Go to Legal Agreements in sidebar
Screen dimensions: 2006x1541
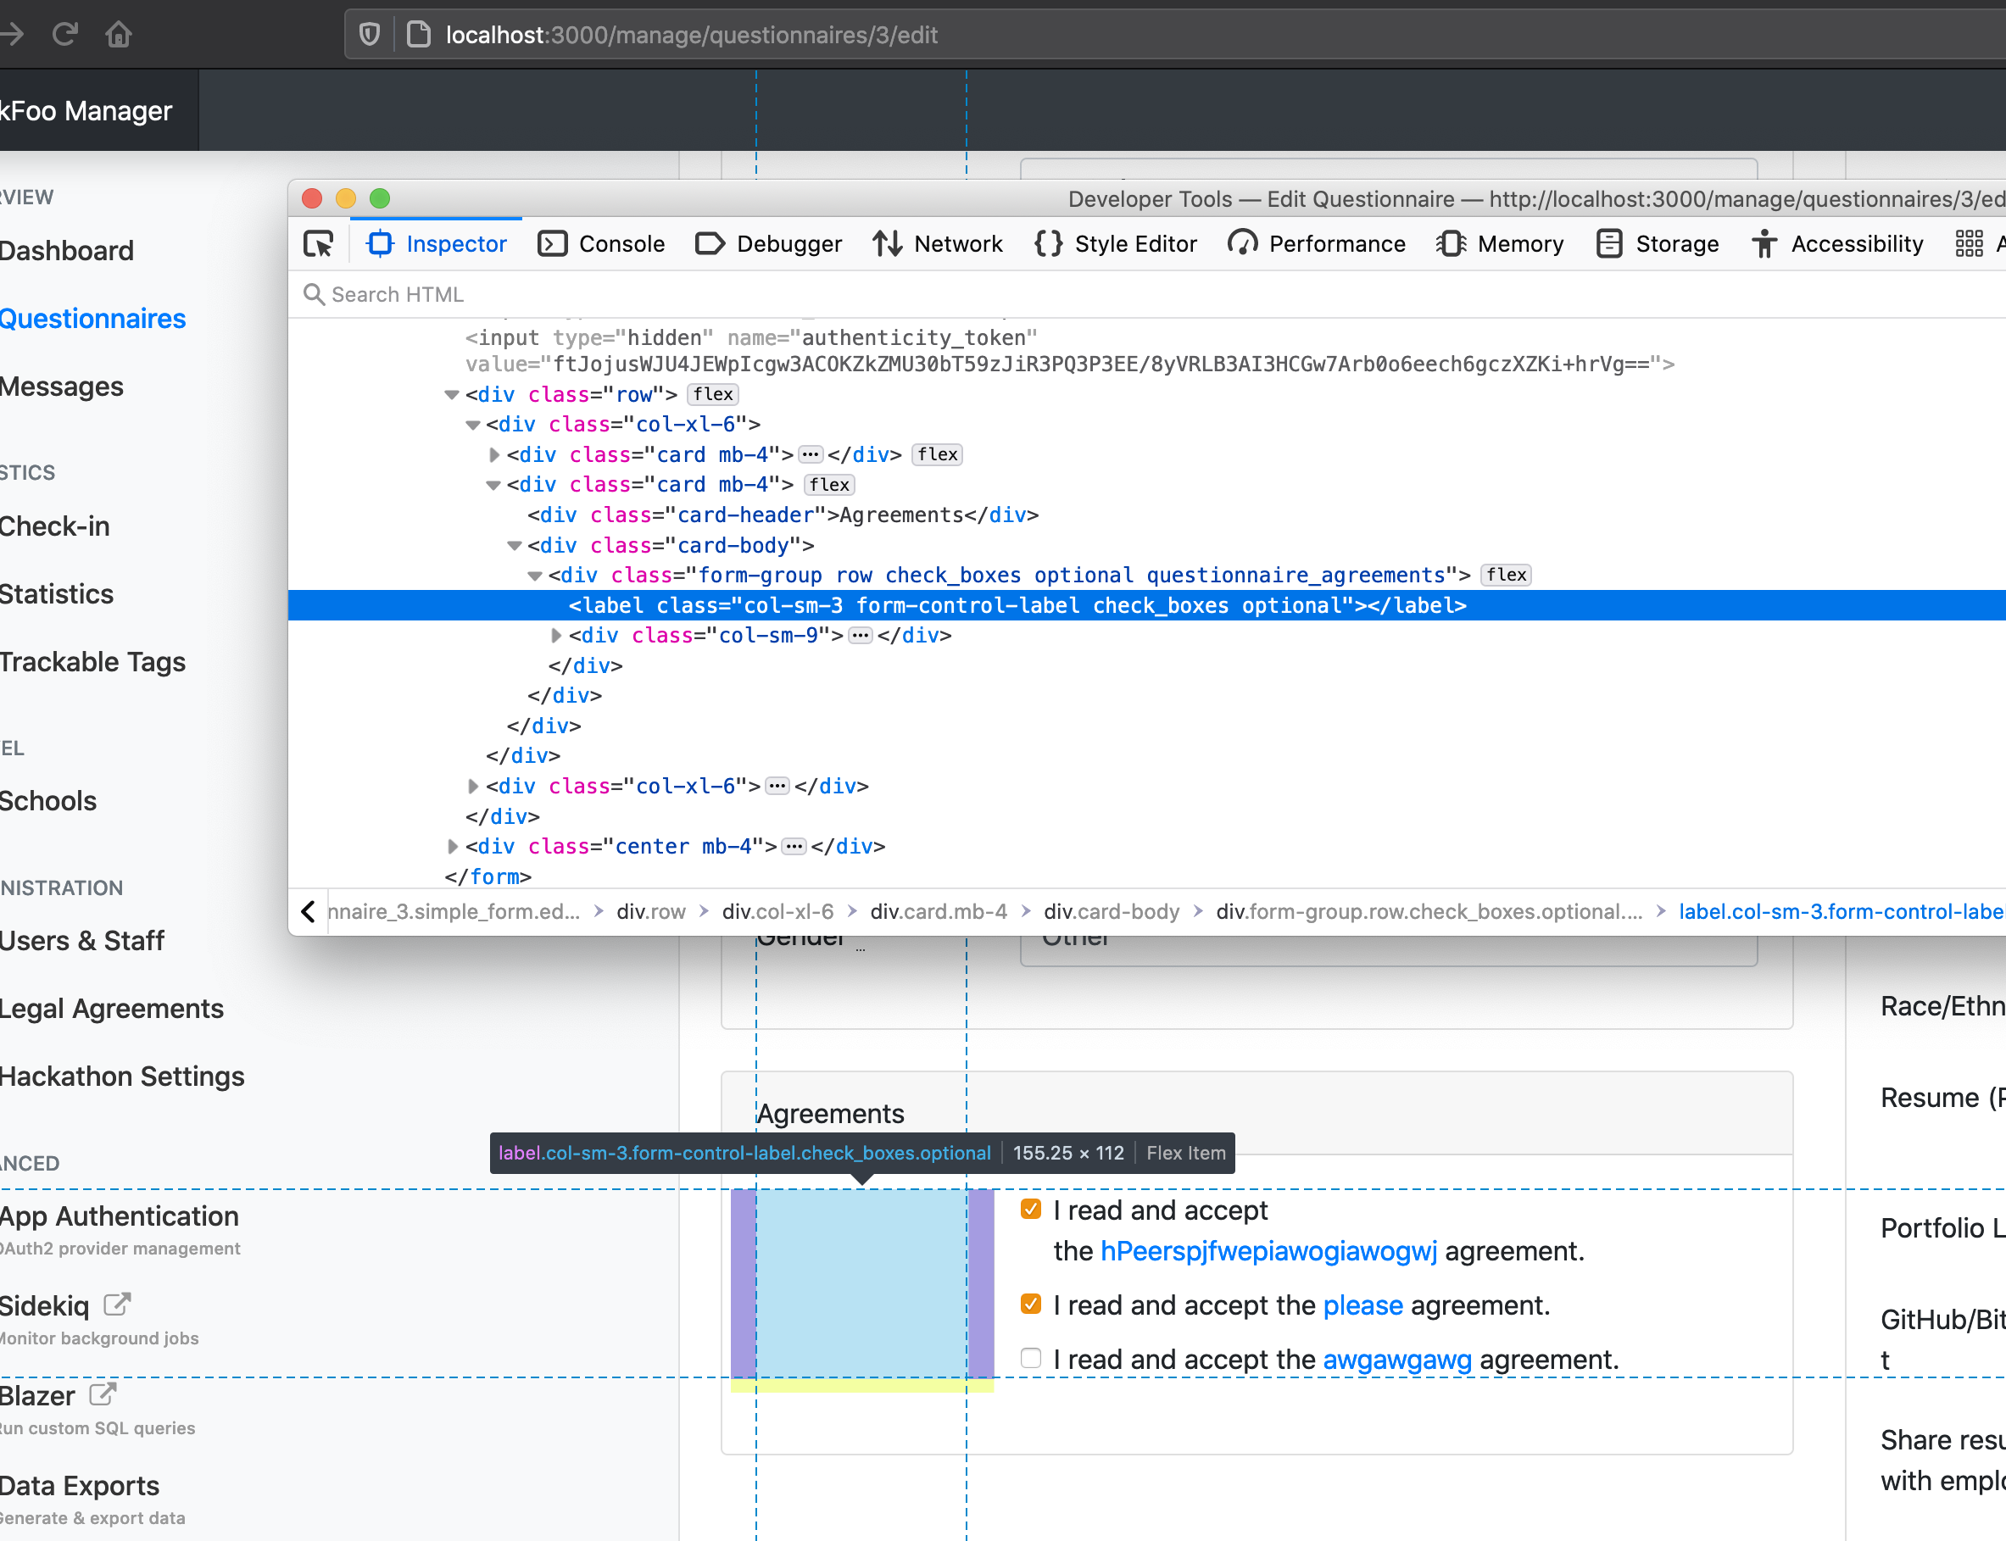click(x=112, y=1008)
